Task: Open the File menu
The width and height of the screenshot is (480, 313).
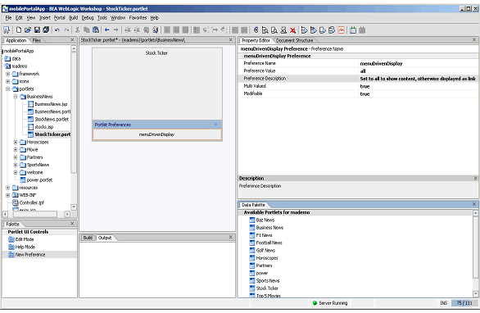Action: click(8, 18)
